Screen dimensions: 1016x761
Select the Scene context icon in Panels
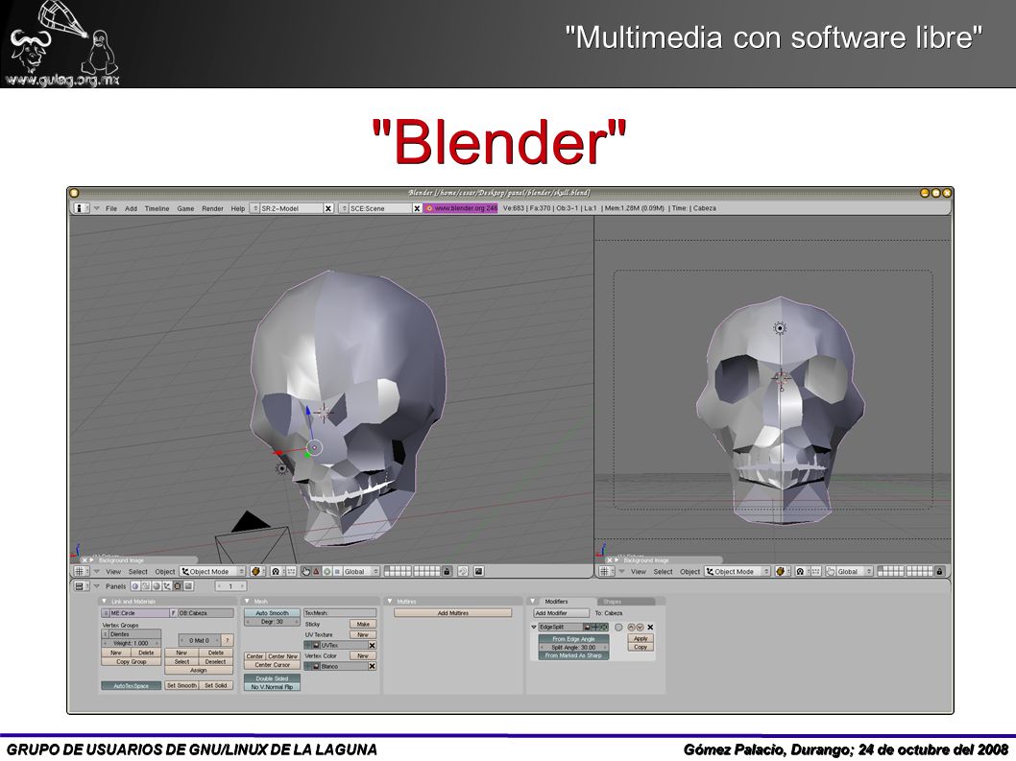(x=188, y=586)
